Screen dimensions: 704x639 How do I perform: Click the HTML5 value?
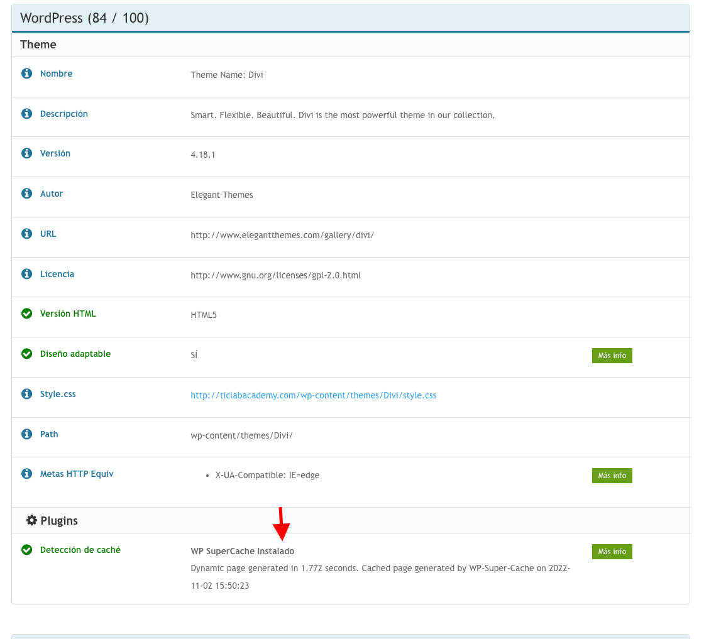[204, 315]
